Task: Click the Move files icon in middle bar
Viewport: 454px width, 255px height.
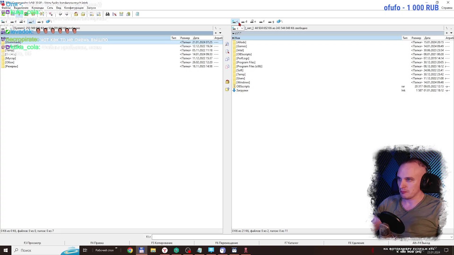Action: (x=227, y=66)
